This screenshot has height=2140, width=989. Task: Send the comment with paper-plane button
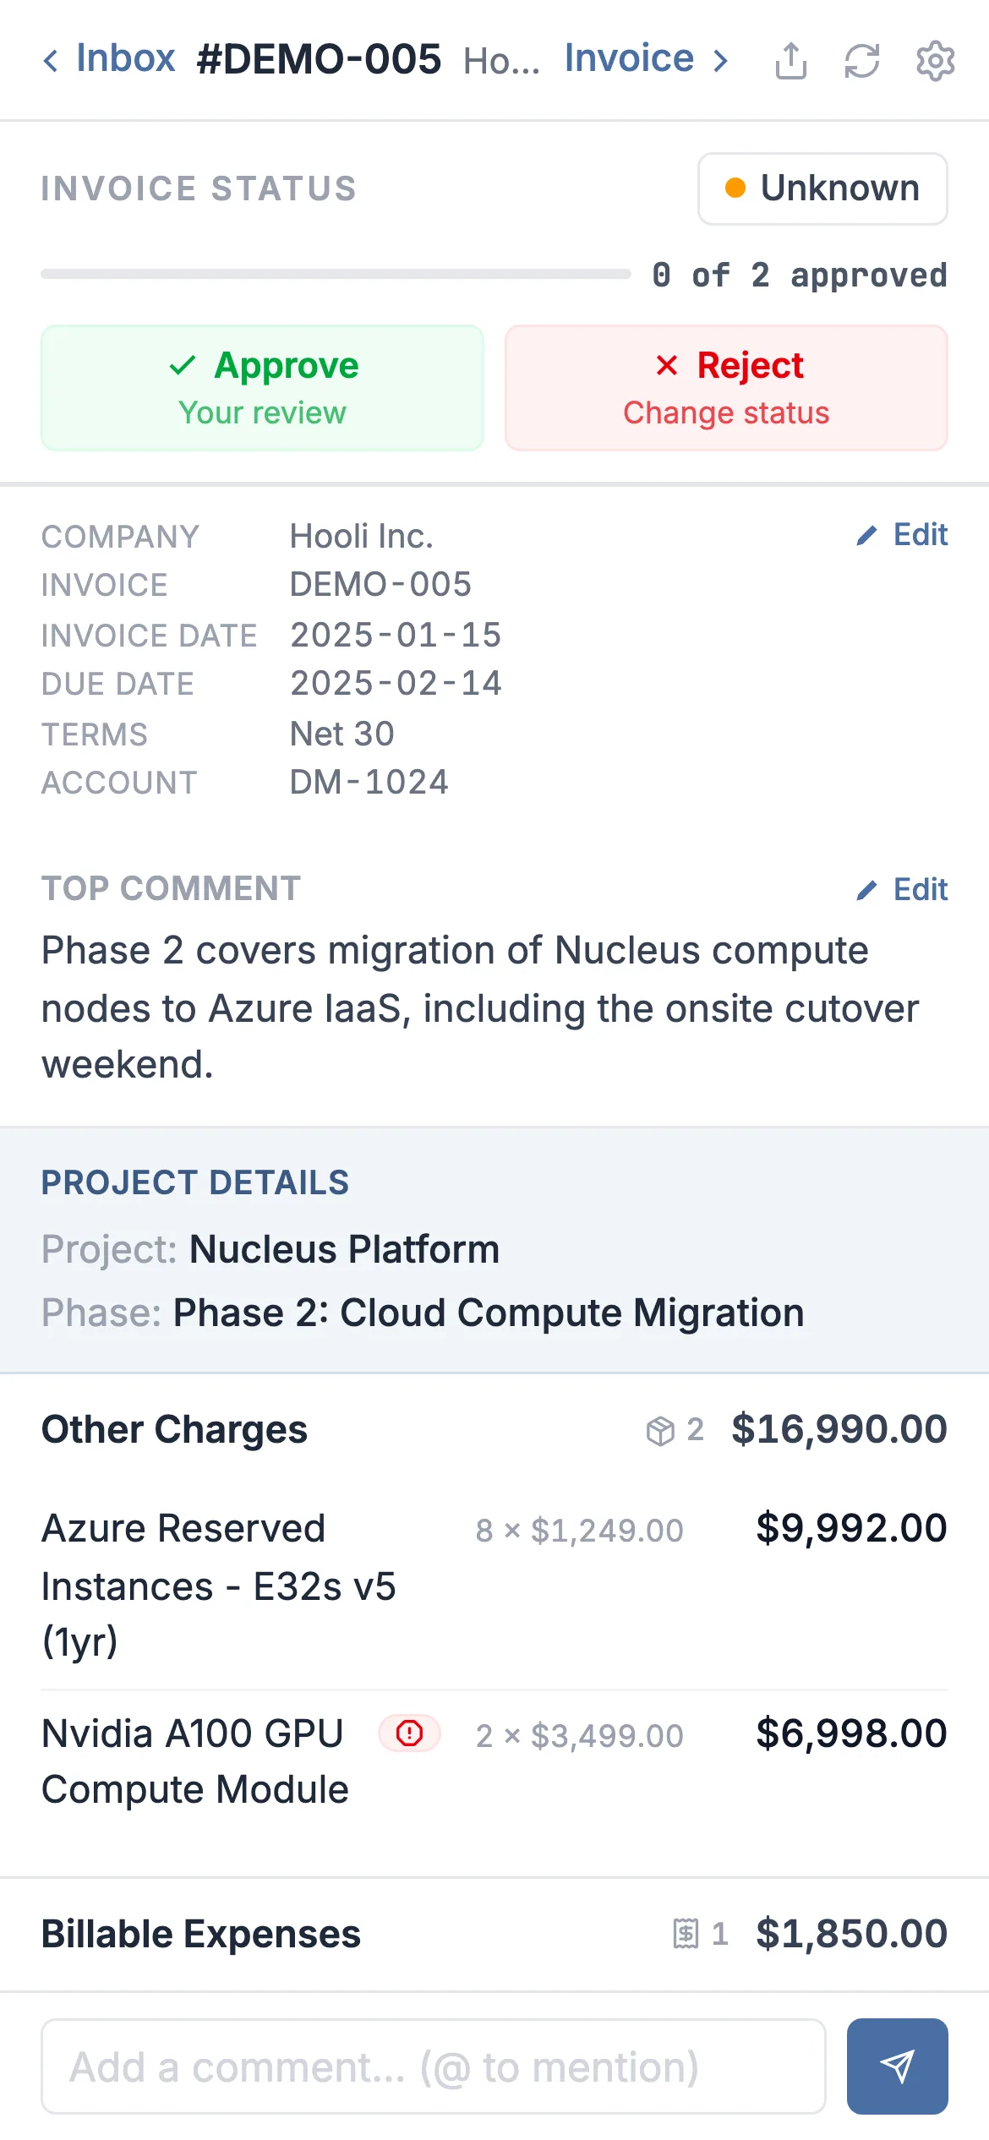point(898,2066)
